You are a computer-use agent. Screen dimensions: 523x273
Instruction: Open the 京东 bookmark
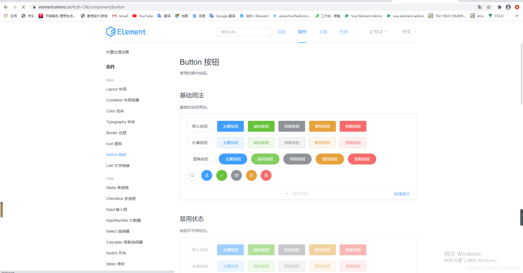tap(28, 16)
